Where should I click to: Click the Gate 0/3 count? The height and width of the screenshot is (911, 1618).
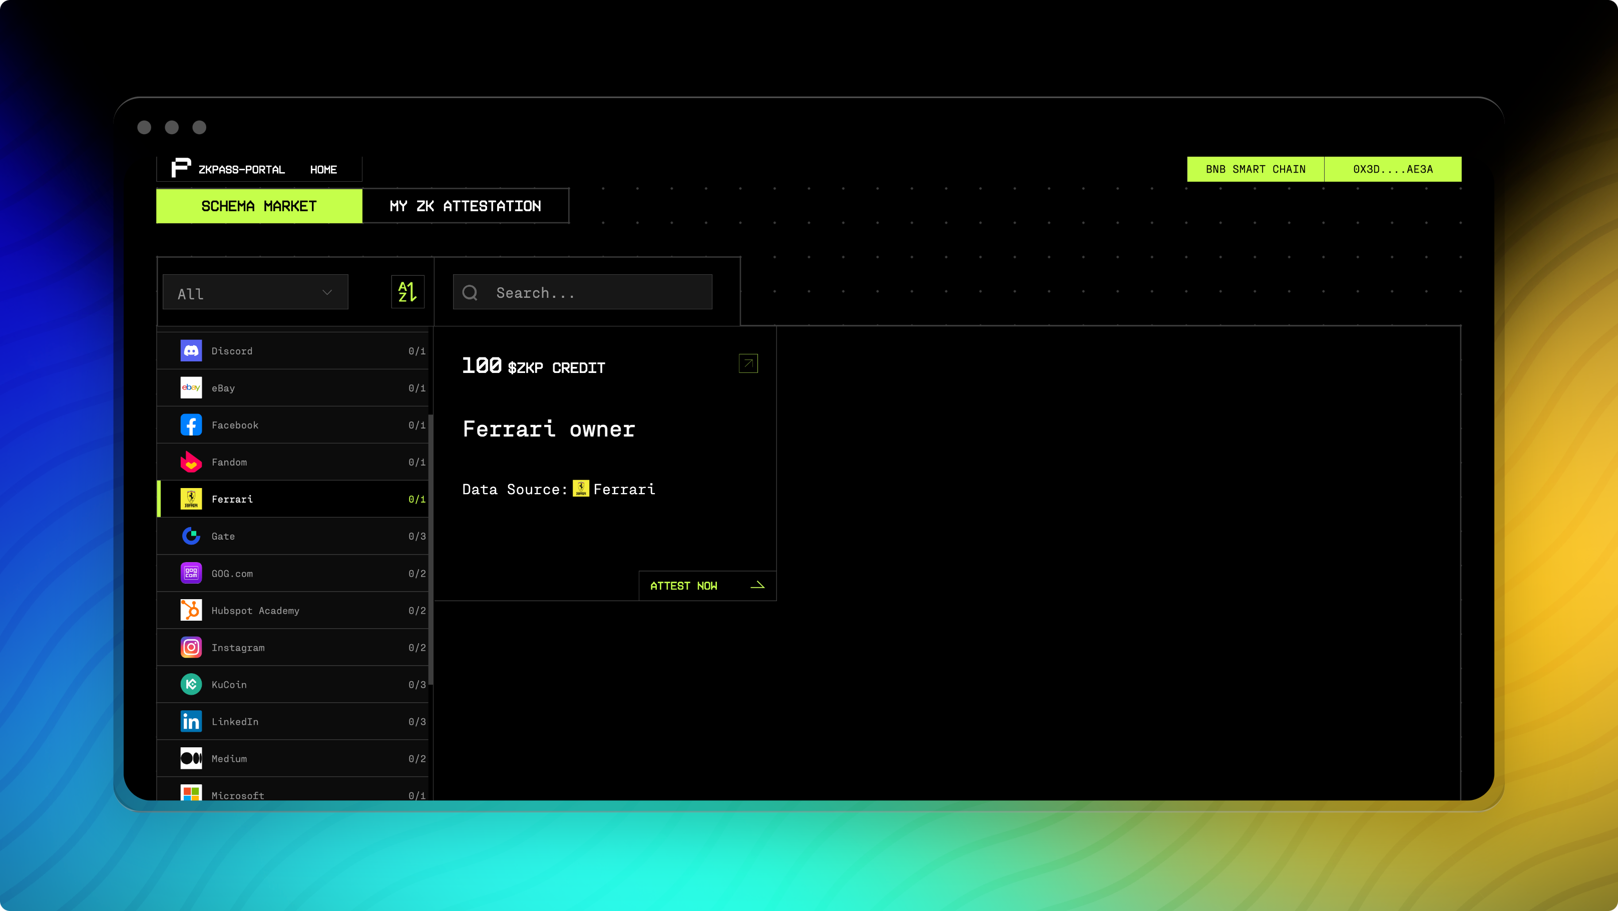click(417, 536)
